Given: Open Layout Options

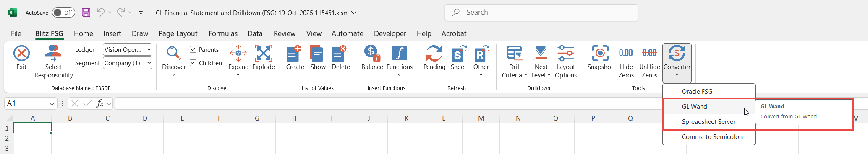Looking at the screenshot, I should [566, 62].
